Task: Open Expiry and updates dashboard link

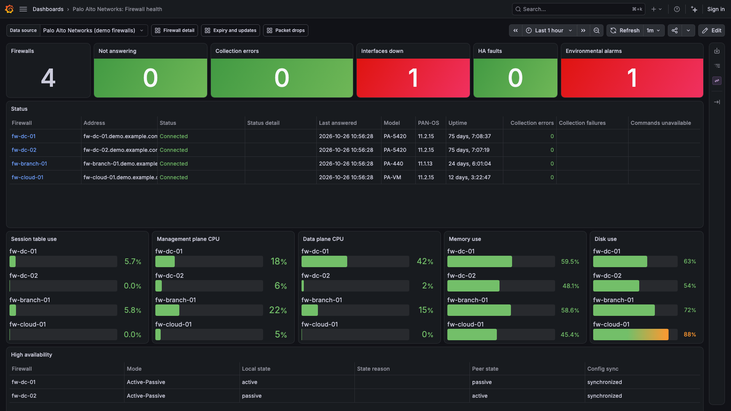Action: [231, 30]
